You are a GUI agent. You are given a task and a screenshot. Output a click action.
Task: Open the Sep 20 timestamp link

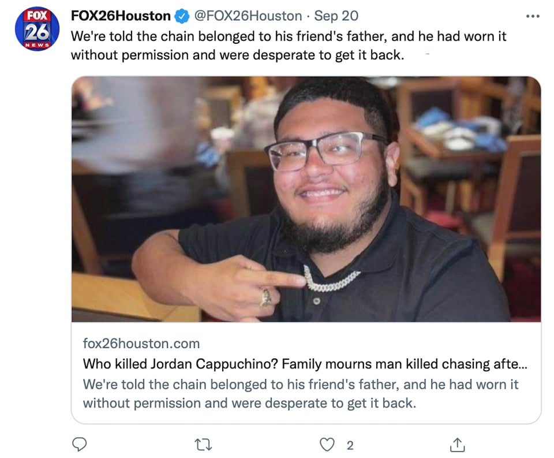click(336, 16)
